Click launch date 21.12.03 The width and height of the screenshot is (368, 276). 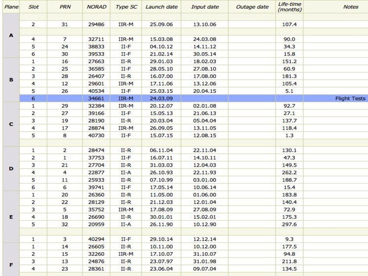point(161,202)
